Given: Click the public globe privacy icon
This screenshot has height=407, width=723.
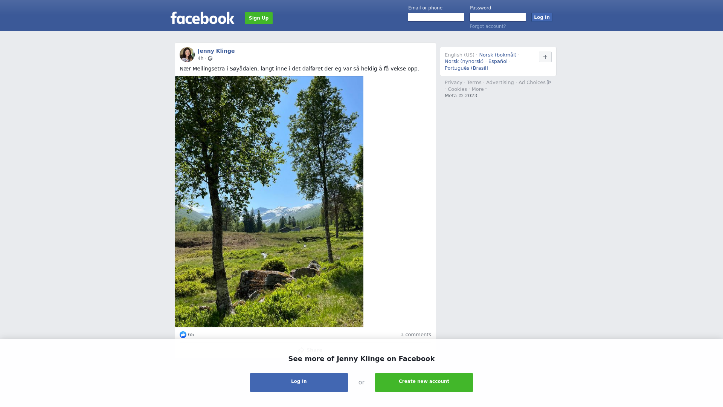Looking at the screenshot, I should pyautogui.click(x=210, y=58).
